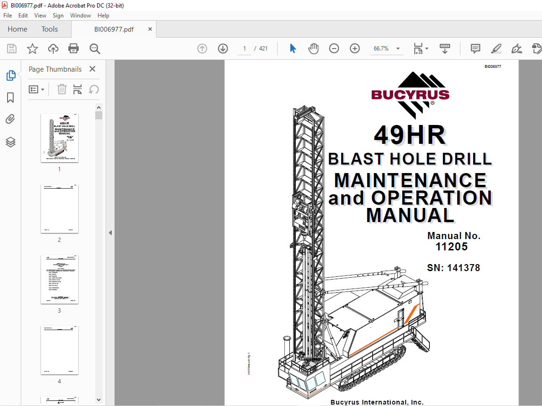Select page 2 thumbnail

[x=59, y=208]
